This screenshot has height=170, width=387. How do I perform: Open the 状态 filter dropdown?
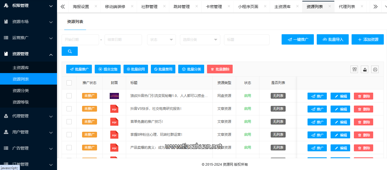tap(161, 40)
